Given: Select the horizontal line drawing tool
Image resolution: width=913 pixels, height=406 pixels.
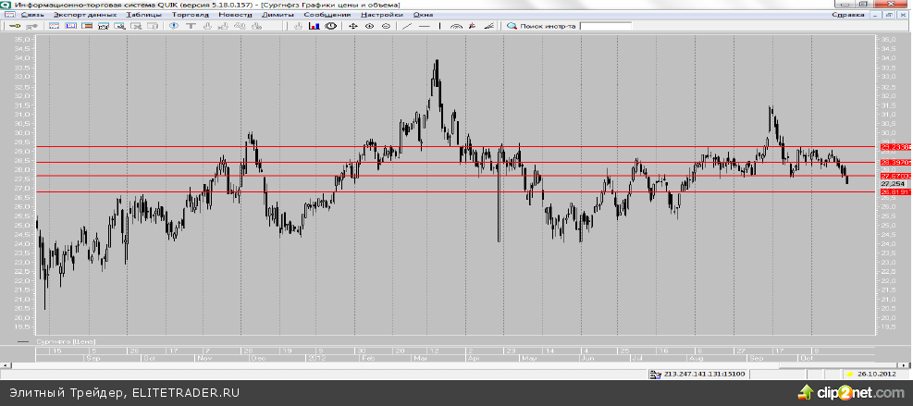Looking at the screenshot, I should pyautogui.click(x=425, y=26).
